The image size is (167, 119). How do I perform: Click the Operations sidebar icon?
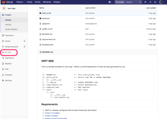3,58
